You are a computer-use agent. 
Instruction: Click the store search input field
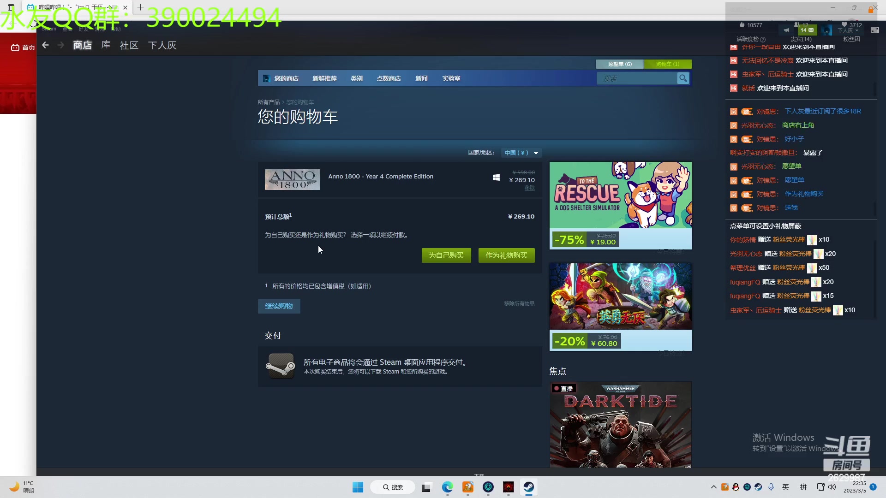coord(637,78)
